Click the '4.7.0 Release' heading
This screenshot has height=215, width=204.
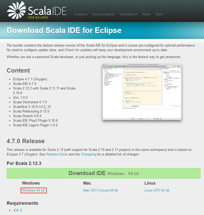[26, 141]
